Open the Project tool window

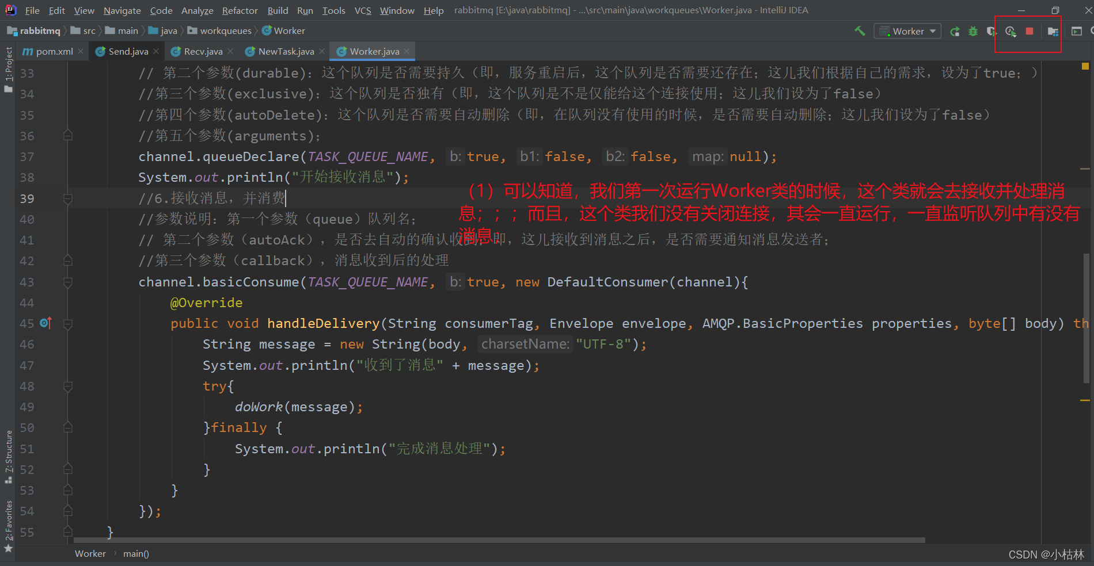coord(8,69)
